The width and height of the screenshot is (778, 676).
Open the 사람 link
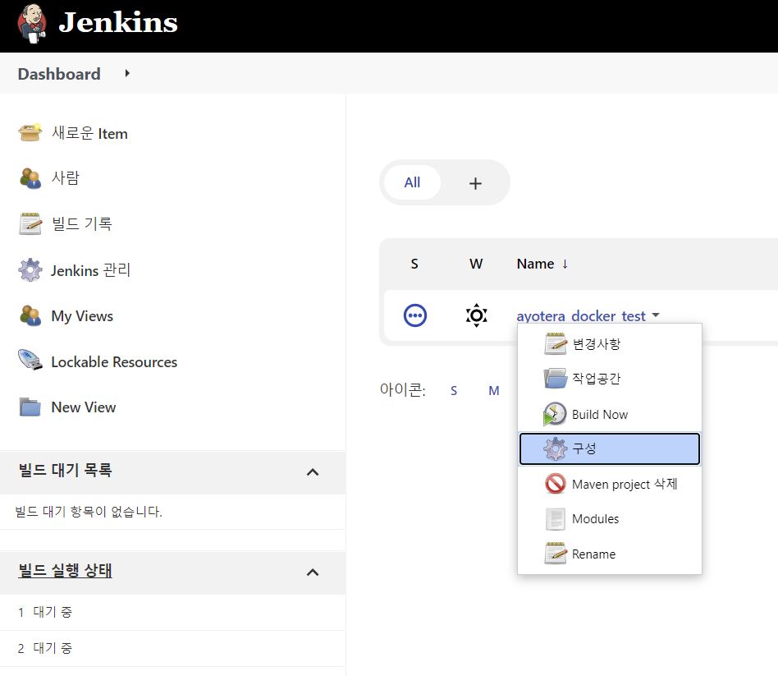click(x=66, y=177)
